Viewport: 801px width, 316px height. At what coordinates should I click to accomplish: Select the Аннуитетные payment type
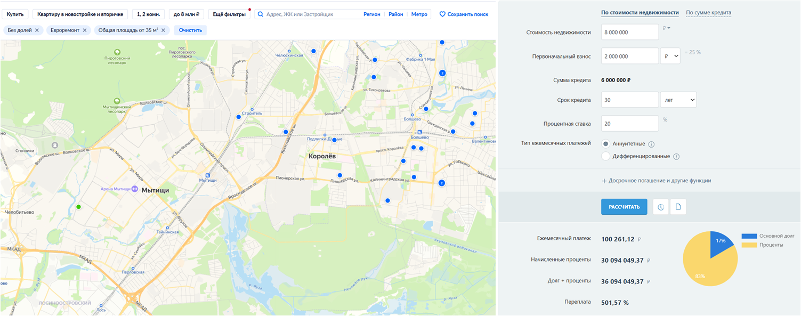(605, 144)
